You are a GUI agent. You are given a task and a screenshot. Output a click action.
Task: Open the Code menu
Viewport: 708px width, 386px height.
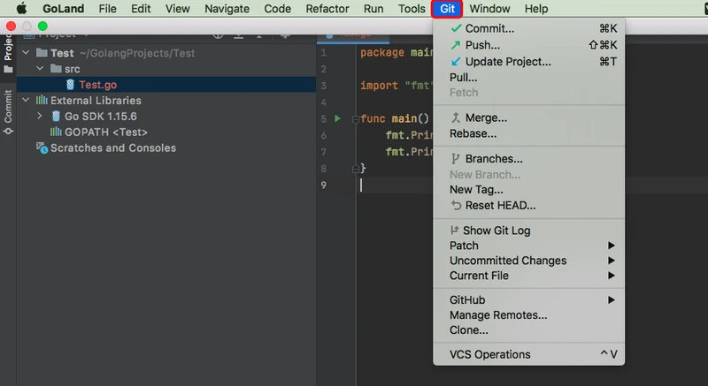click(277, 9)
